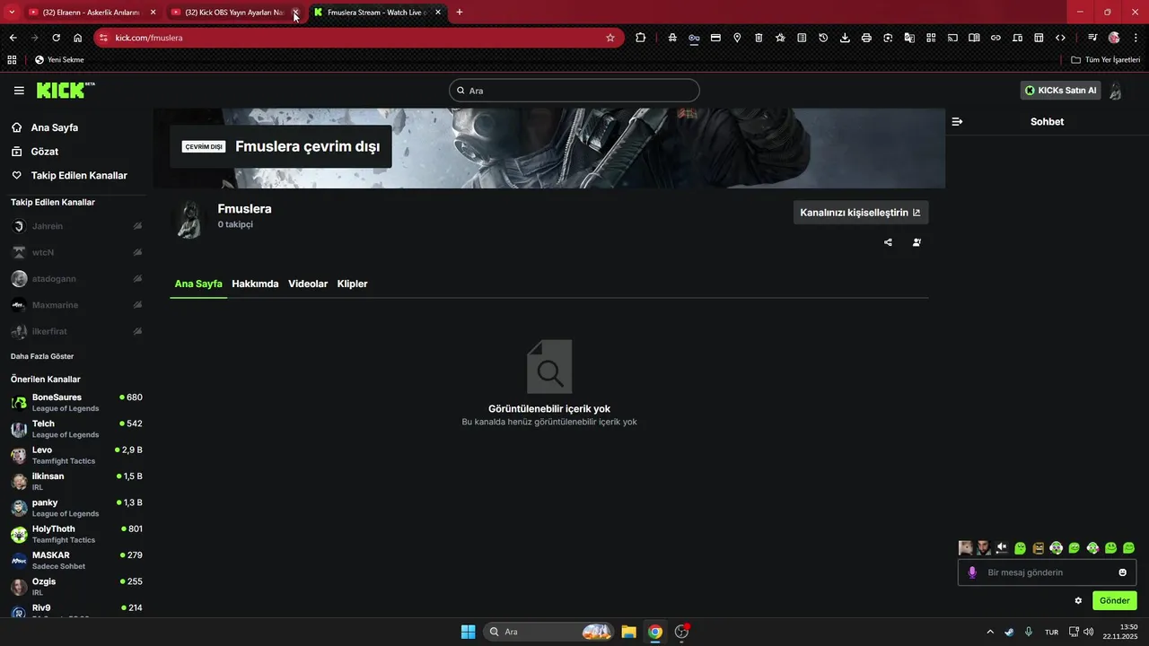Screen dimensions: 1149x646
Task: Click the volume icon in system tray
Action: pyautogui.click(x=1089, y=632)
